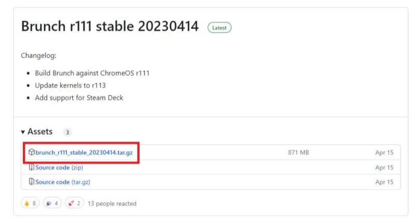React with the rocket emoji

tap(74, 203)
